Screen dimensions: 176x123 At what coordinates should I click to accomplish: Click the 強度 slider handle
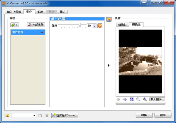[x=80, y=25]
